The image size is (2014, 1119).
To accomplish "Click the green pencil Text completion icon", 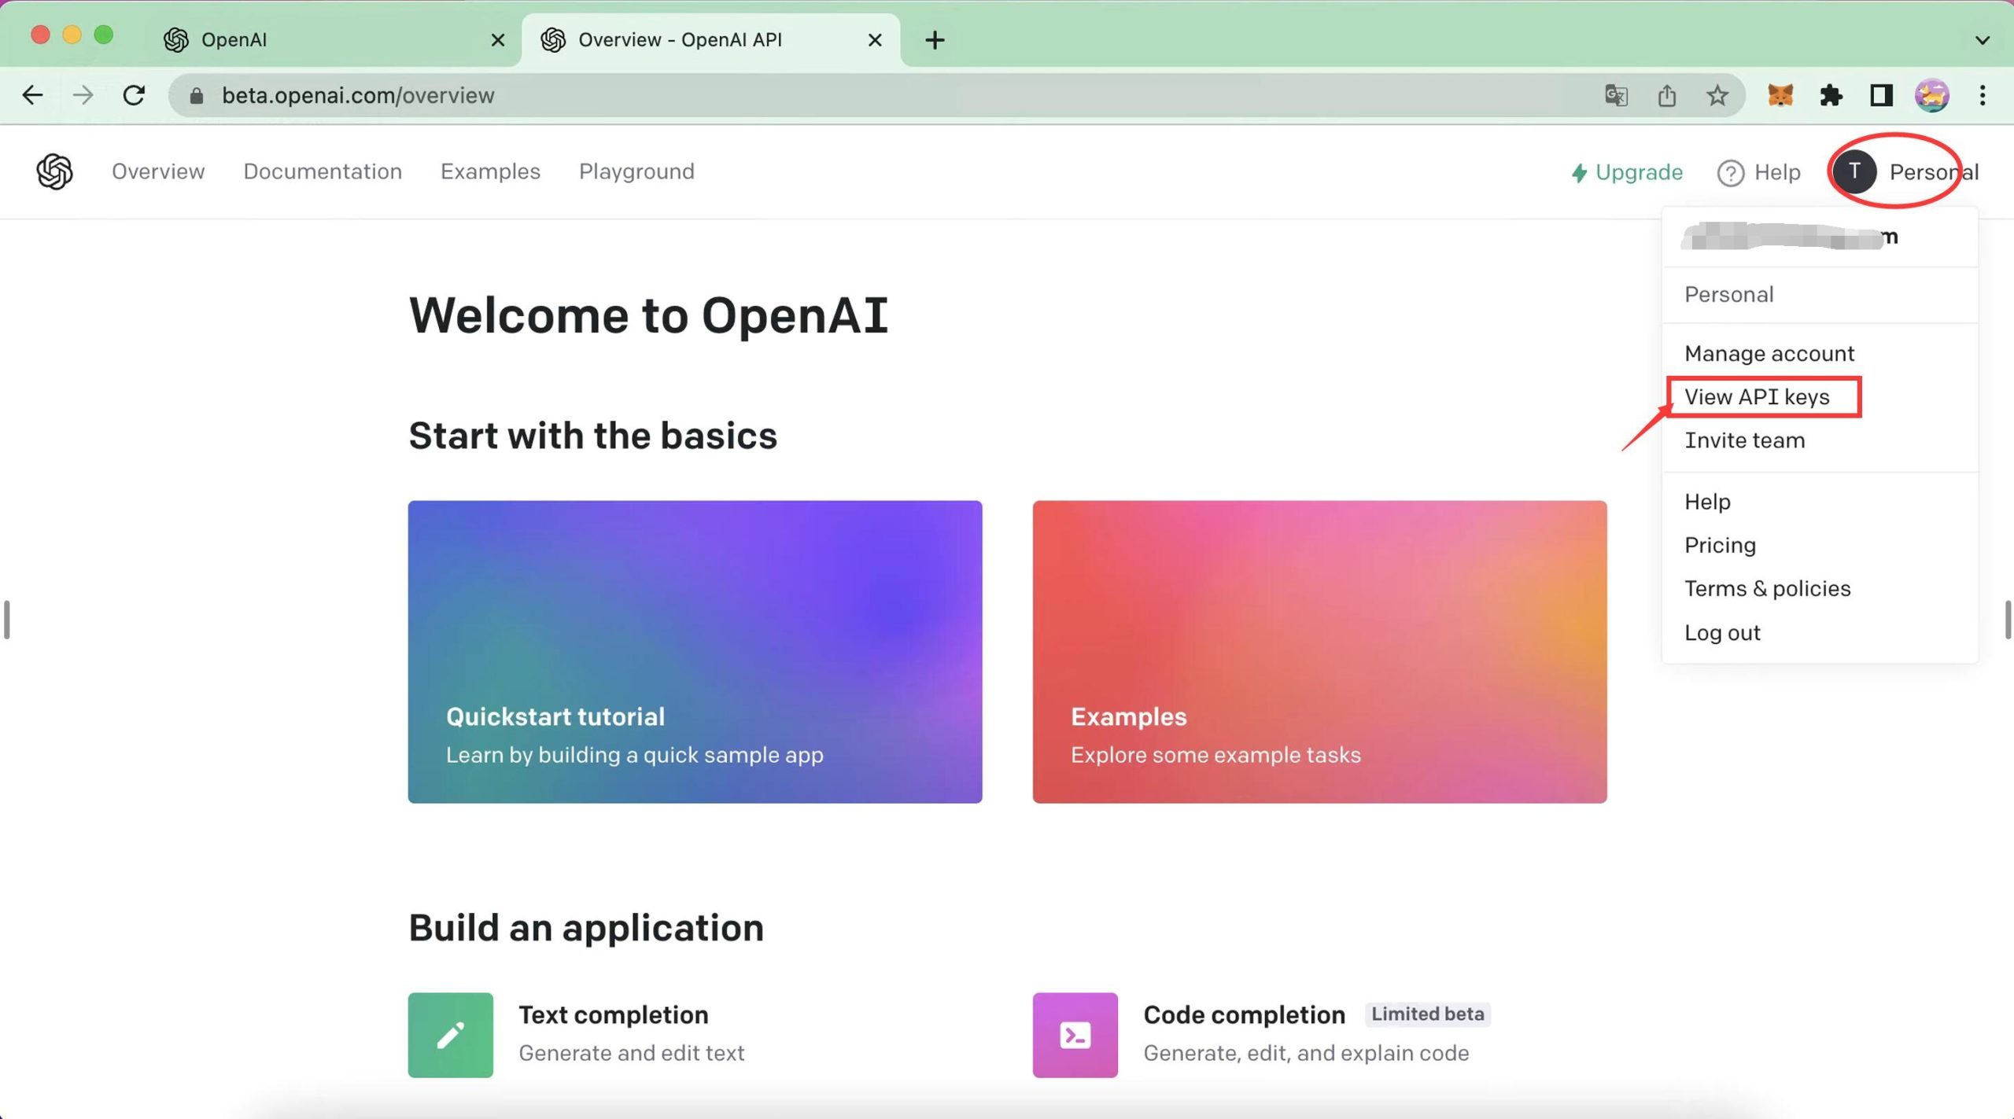I will 450,1035.
